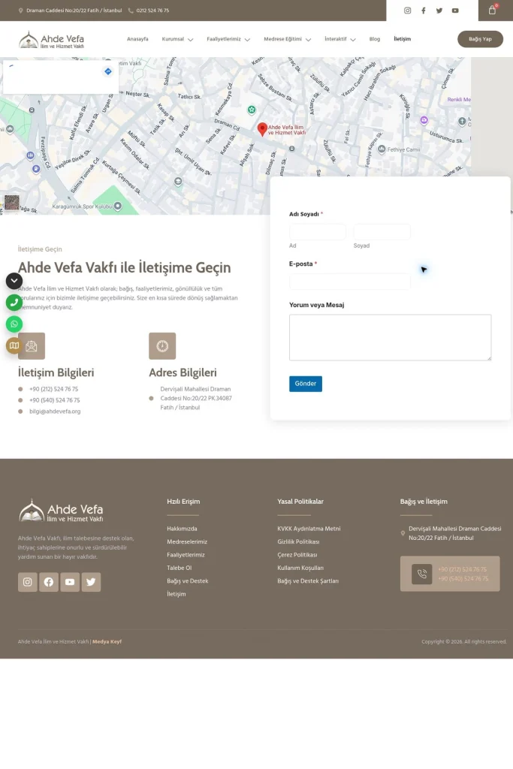This screenshot has height=769, width=513.
Task: Click the map directions icon
Action: coord(108,71)
